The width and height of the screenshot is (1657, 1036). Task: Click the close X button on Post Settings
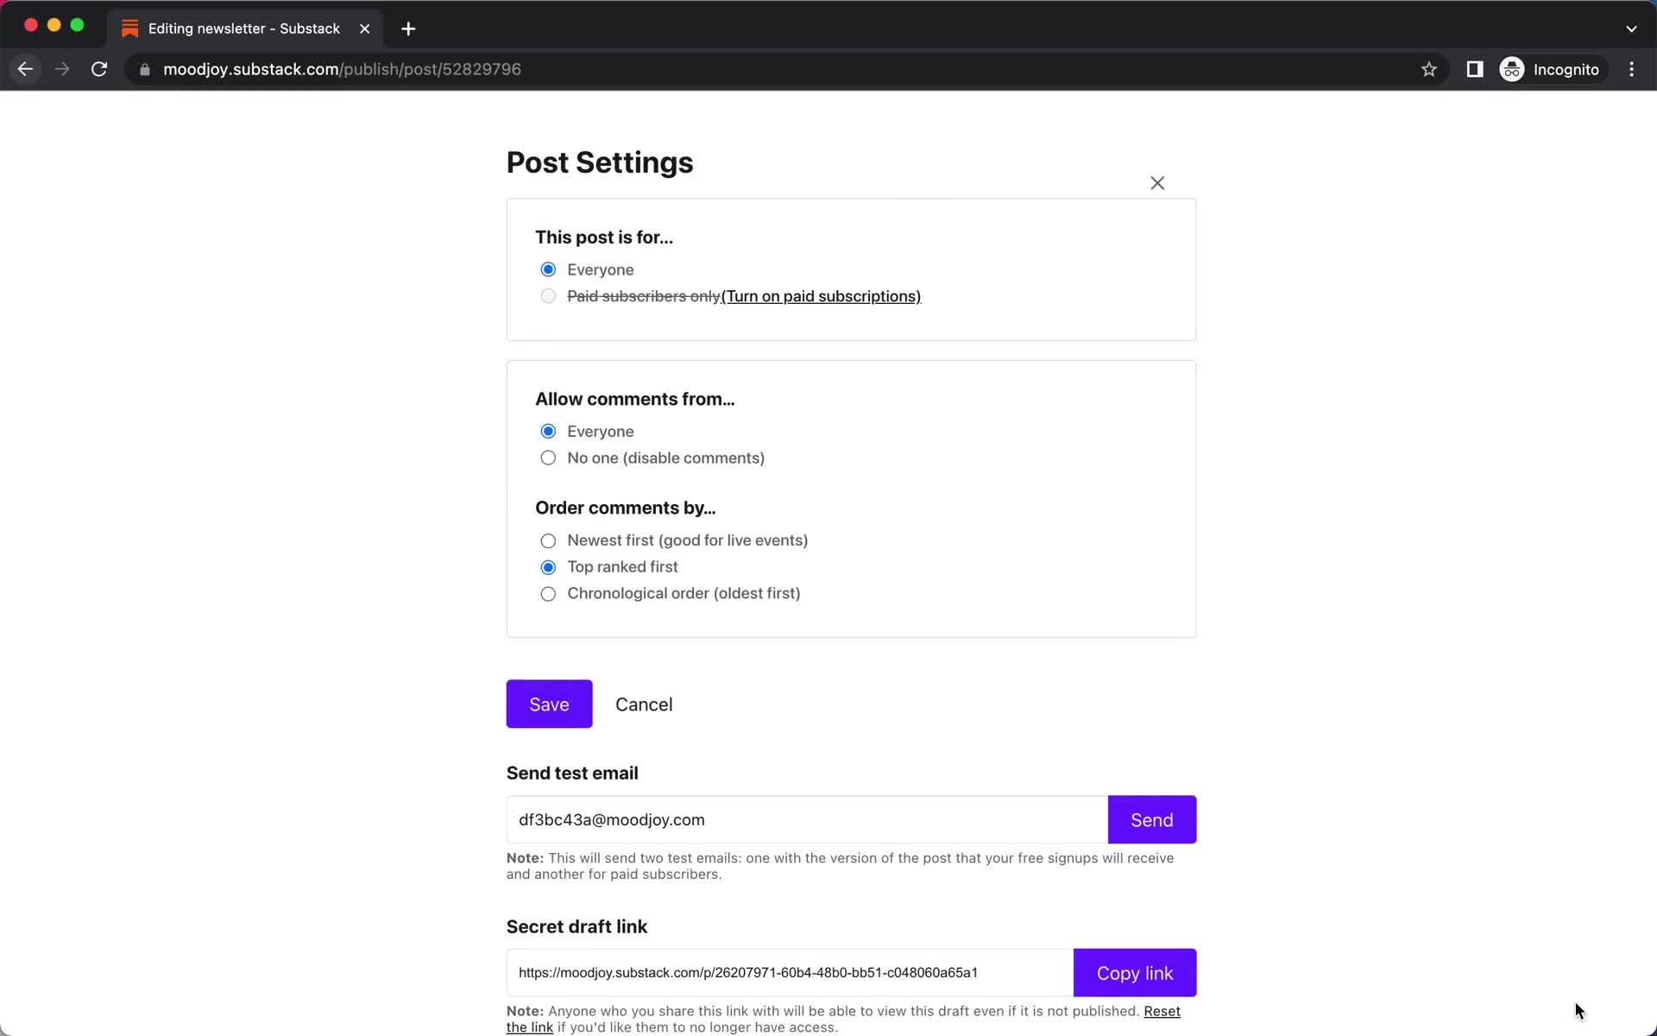(1157, 183)
